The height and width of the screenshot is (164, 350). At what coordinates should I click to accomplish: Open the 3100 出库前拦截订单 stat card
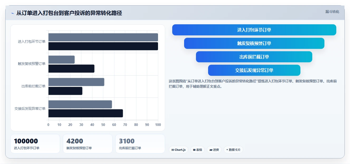(x=140, y=144)
